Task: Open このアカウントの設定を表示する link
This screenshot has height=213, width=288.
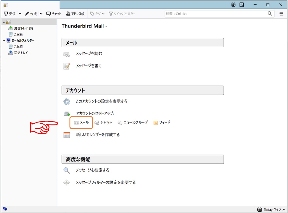Action: click(x=102, y=101)
